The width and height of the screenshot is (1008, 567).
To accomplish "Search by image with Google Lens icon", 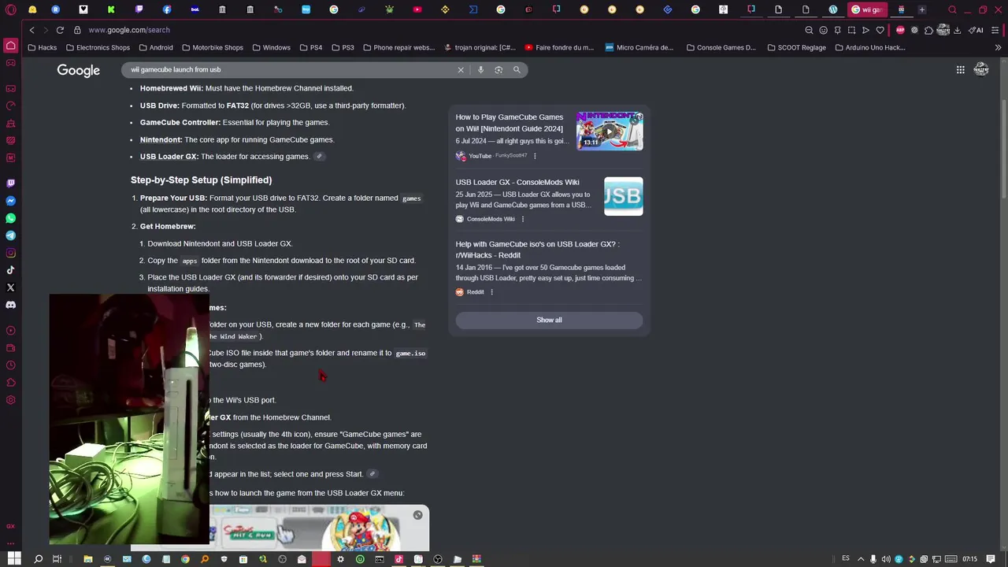I will [498, 70].
